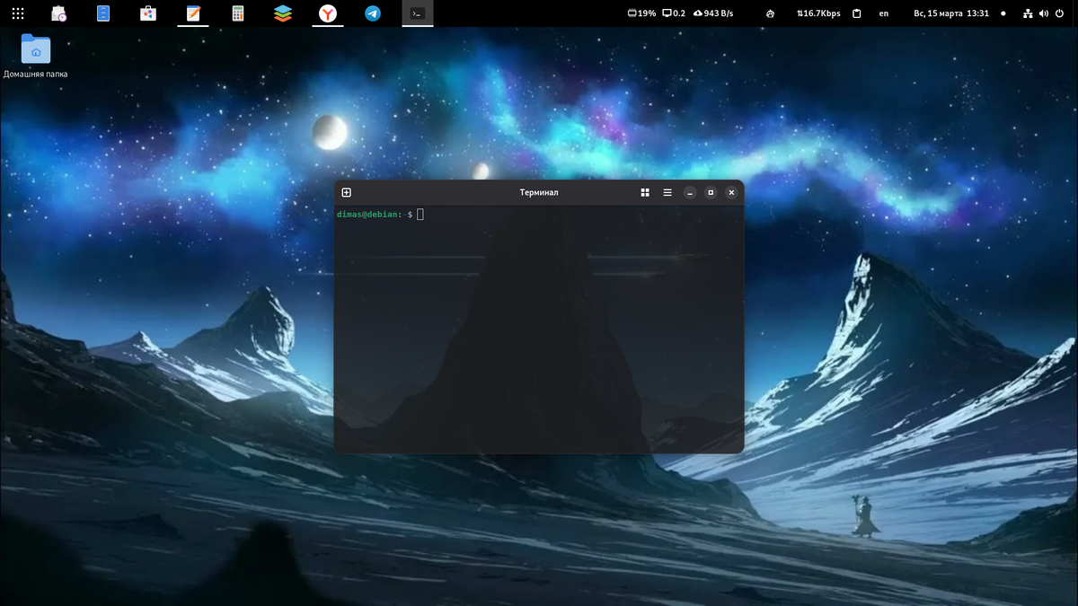The height and width of the screenshot is (606, 1078).
Task: Switch the keyboard layout indicator en
Action: click(x=884, y=13)
